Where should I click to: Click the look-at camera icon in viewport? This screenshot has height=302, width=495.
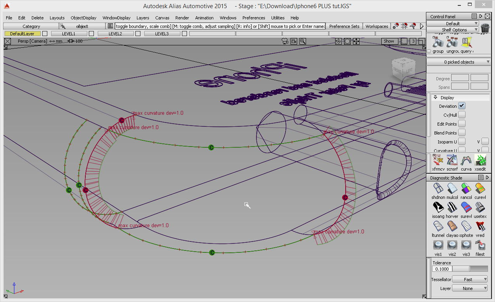click(286, 41)
